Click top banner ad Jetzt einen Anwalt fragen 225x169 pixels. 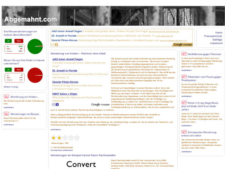[67, 31]
